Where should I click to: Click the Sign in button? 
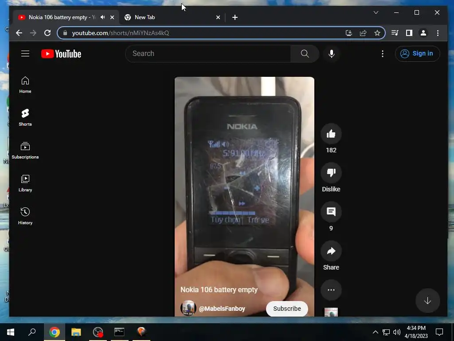(x=417, y=54)
